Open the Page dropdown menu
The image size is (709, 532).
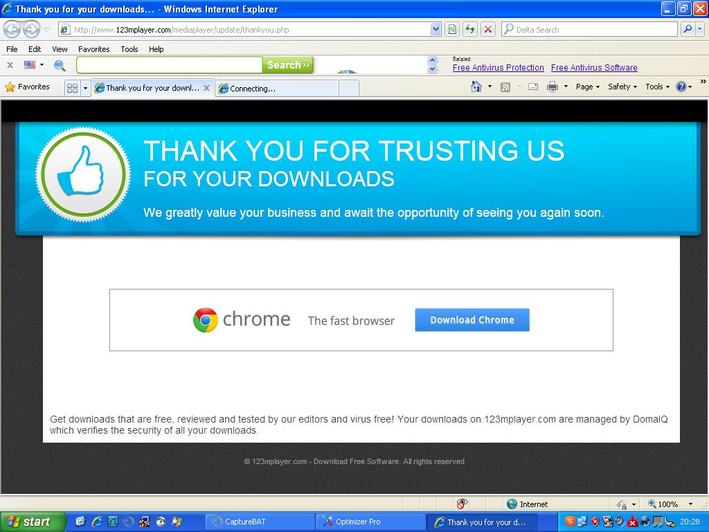click(x=588, y=87)
